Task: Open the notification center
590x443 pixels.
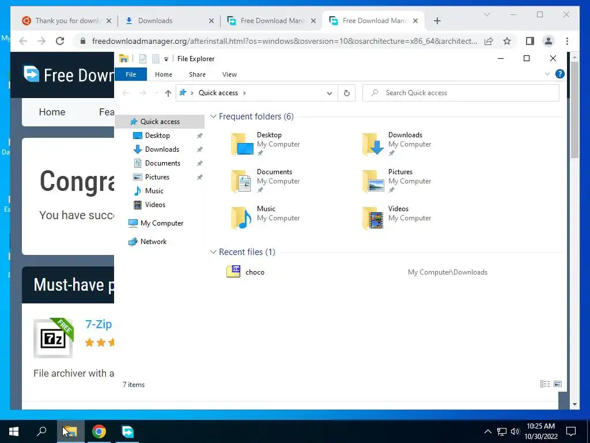Action: tap(571, 431)
